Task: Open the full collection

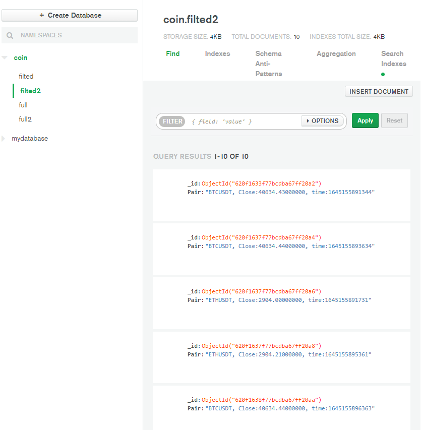Action: tap(23, 105)
